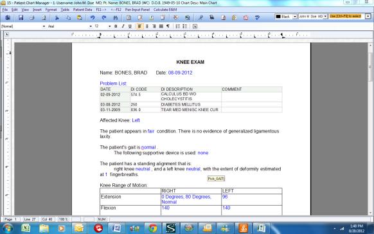Click the Problem List link text

[113, 84]
